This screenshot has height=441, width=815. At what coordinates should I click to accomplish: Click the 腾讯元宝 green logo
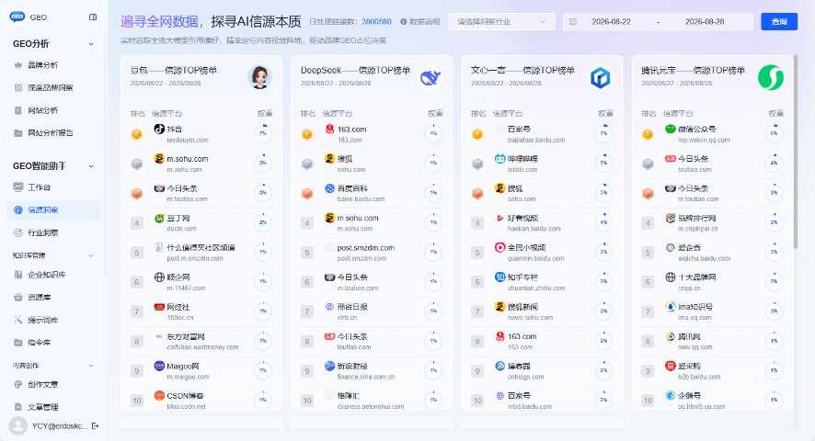pyautogui.click(x=770, y=77)
